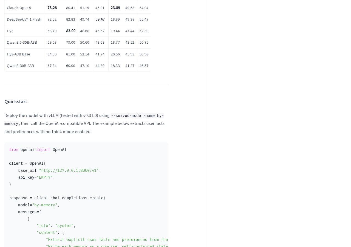
Task: Click the bold 73.28 score cell
Action: [52, 8]
